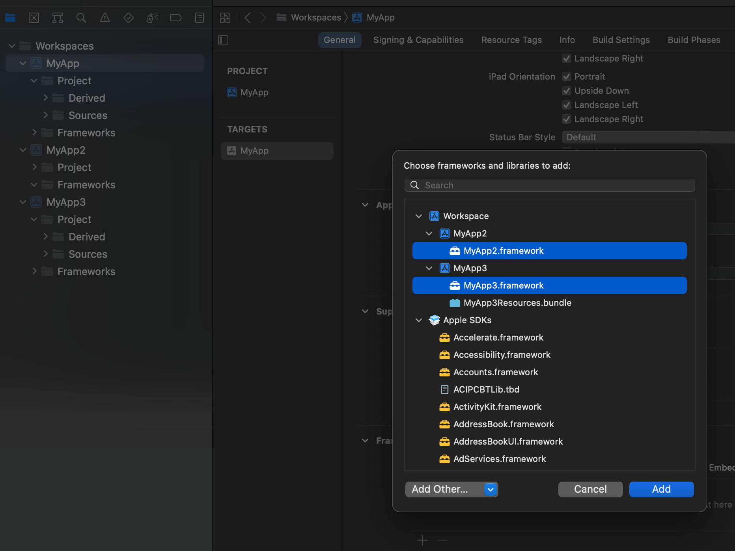The image size is (735, 551).
Task: Go back with the left arrow
Action: [x=248, y=18]
